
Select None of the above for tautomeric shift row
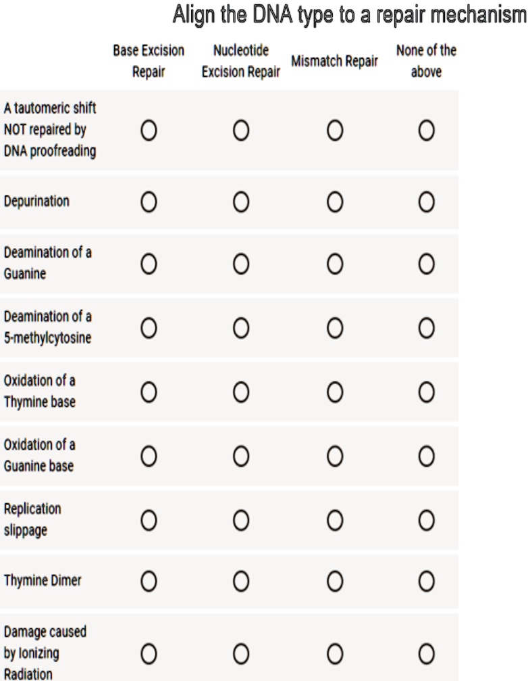click(x=425, y=129)
